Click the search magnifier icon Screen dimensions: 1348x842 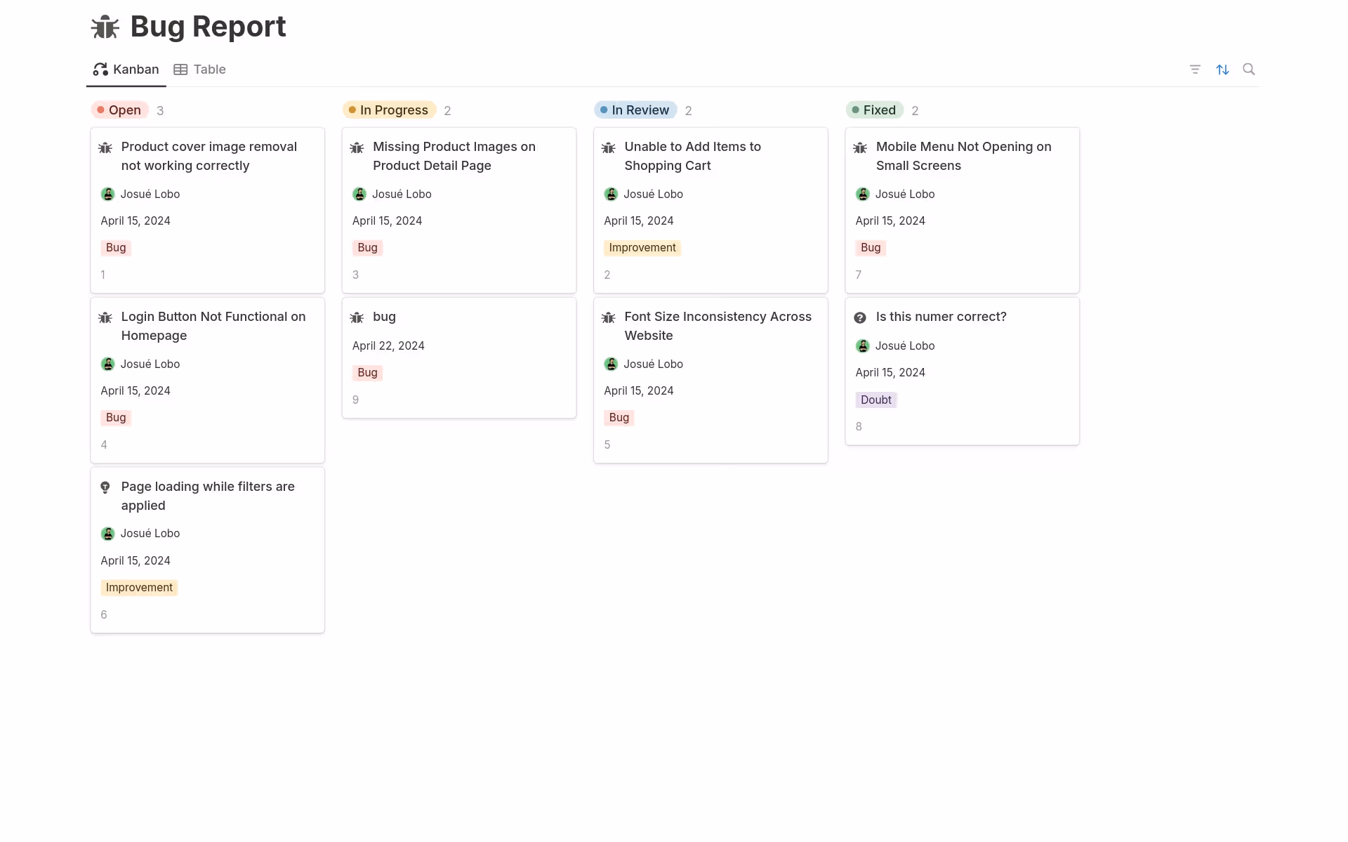1248,69
